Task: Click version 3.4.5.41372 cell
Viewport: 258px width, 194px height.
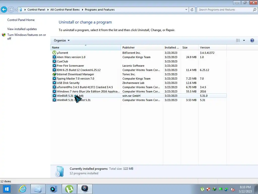Action: [x=207, y=53]
